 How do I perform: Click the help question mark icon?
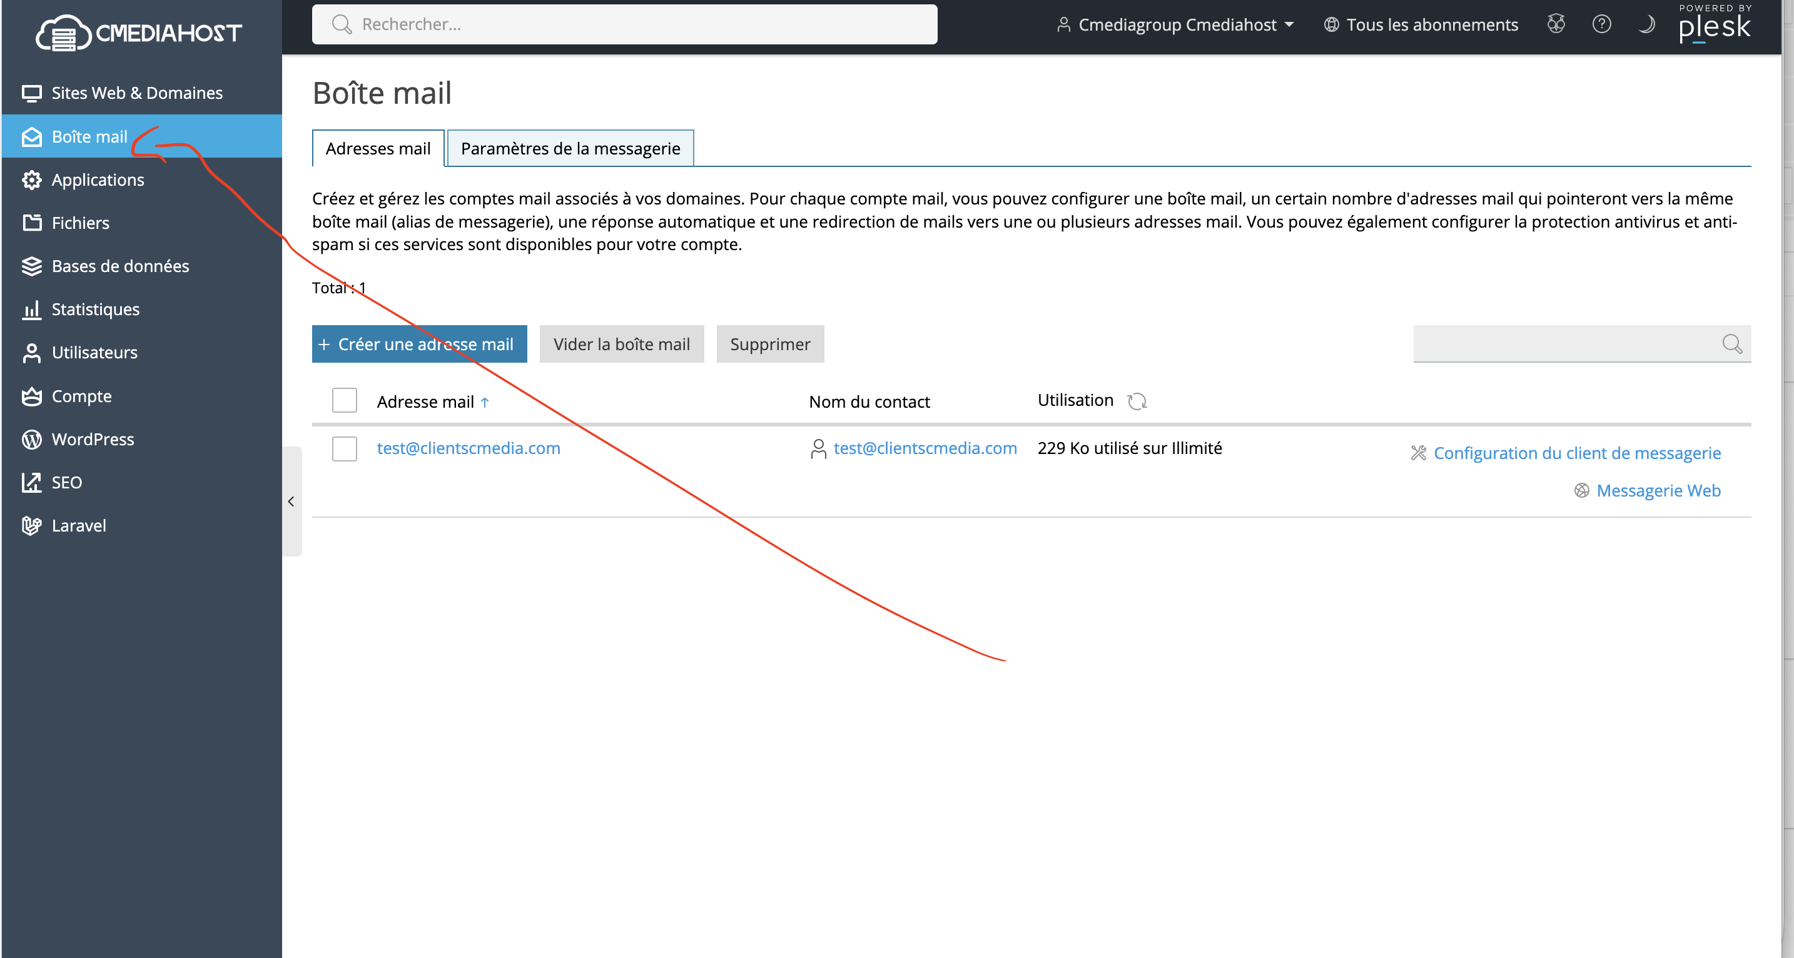pyautogui.click(x=1601, y=24)
